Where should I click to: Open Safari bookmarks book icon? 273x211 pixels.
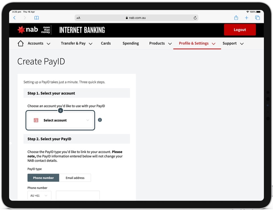pyautogui.click(x=36, y=18)
